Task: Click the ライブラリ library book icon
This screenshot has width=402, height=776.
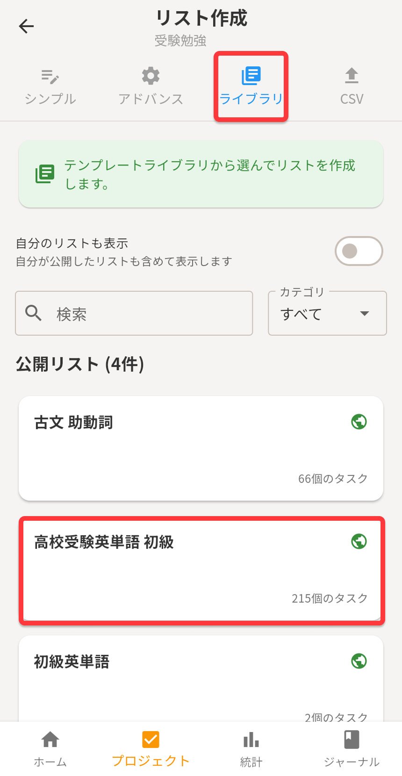Action: pos(251,76)
